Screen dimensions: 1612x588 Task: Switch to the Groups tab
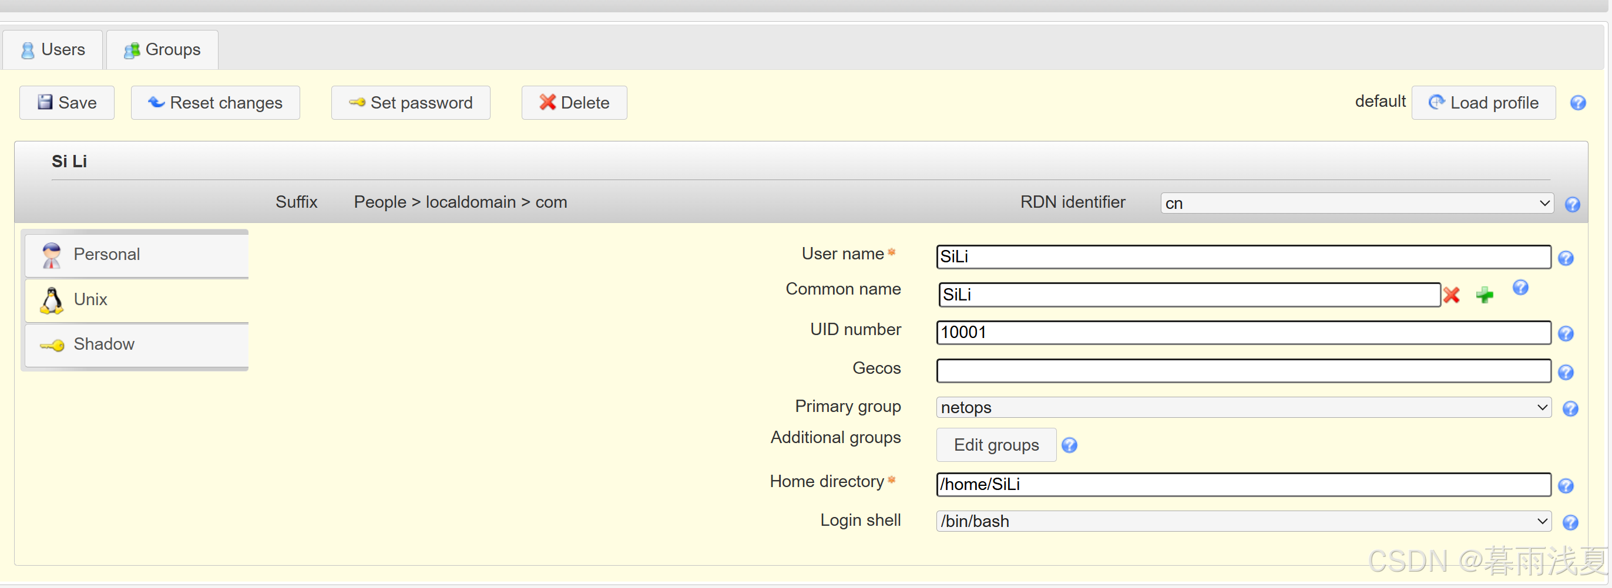162,49
